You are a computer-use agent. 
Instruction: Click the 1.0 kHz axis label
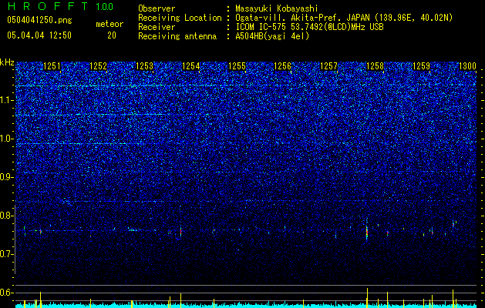click(7, 139)
